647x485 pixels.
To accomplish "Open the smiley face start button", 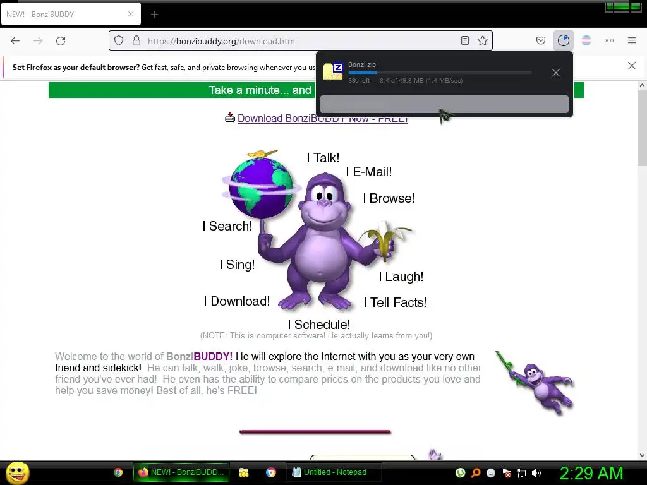I will click(17, 472).
